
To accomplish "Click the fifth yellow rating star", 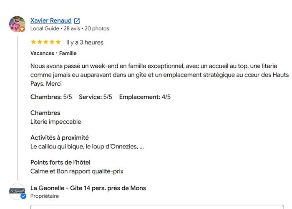I will (x=58, y=42).
